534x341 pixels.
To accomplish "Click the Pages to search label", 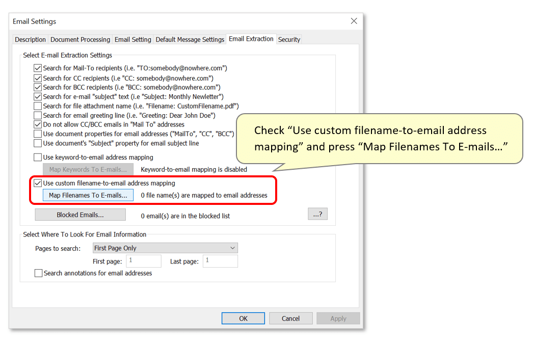I will (x=58, y=248).
